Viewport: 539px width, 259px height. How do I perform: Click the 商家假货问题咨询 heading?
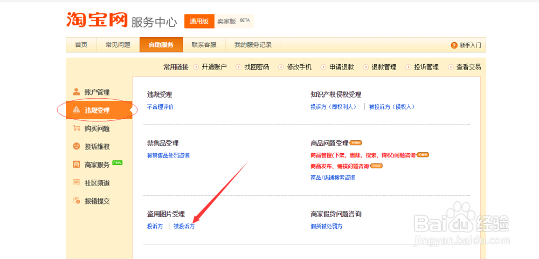coord(336,214)
